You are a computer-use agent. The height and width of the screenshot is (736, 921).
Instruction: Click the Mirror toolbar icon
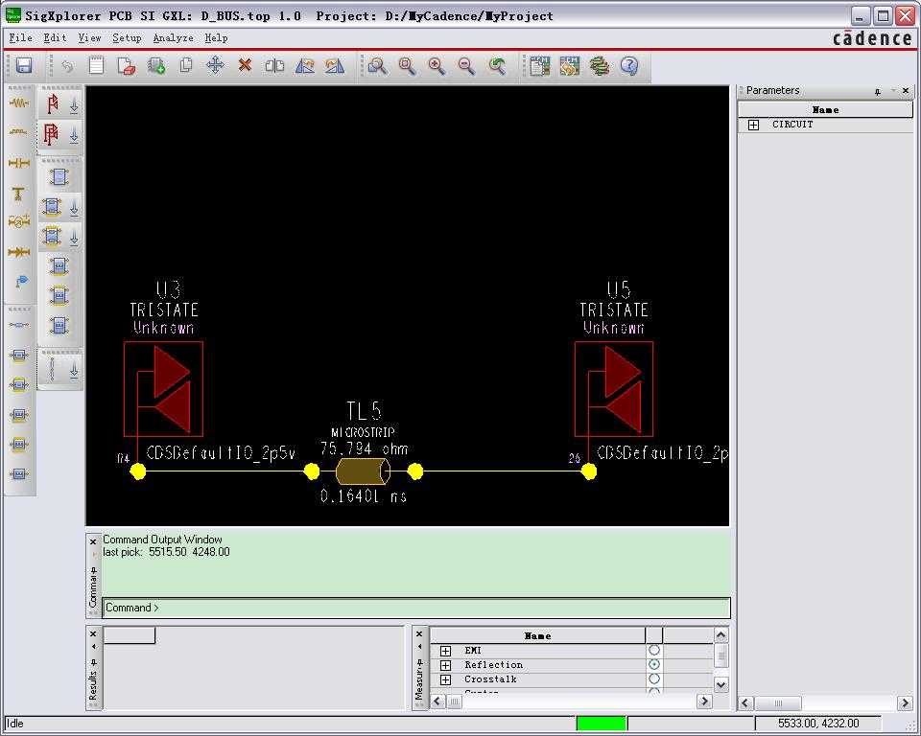(x=274, y=65)
